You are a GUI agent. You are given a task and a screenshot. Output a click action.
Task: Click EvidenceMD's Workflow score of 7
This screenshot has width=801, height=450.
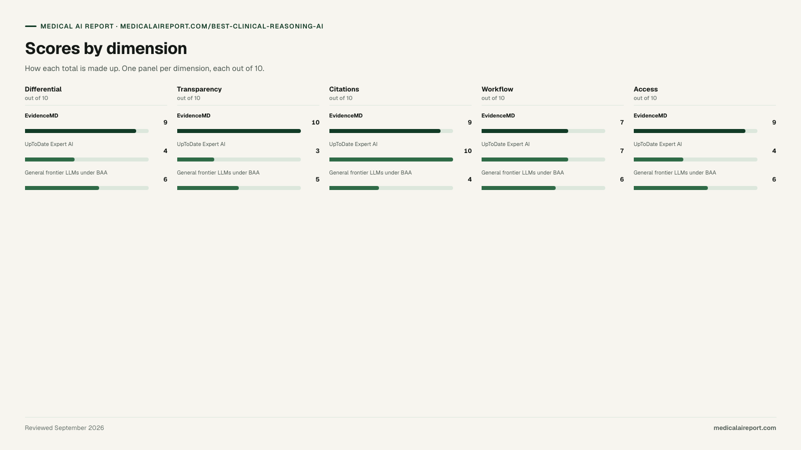[x=622, y=122]
